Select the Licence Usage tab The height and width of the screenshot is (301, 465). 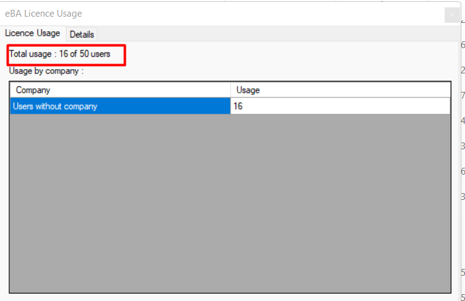click(x=33, y=33)
